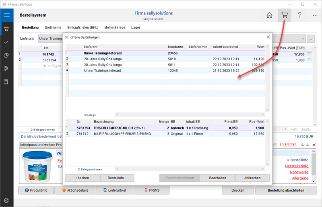The image size is (322, 207).
Task: Expand the Lieferant dropdown arrow
Action: (303, 39)
